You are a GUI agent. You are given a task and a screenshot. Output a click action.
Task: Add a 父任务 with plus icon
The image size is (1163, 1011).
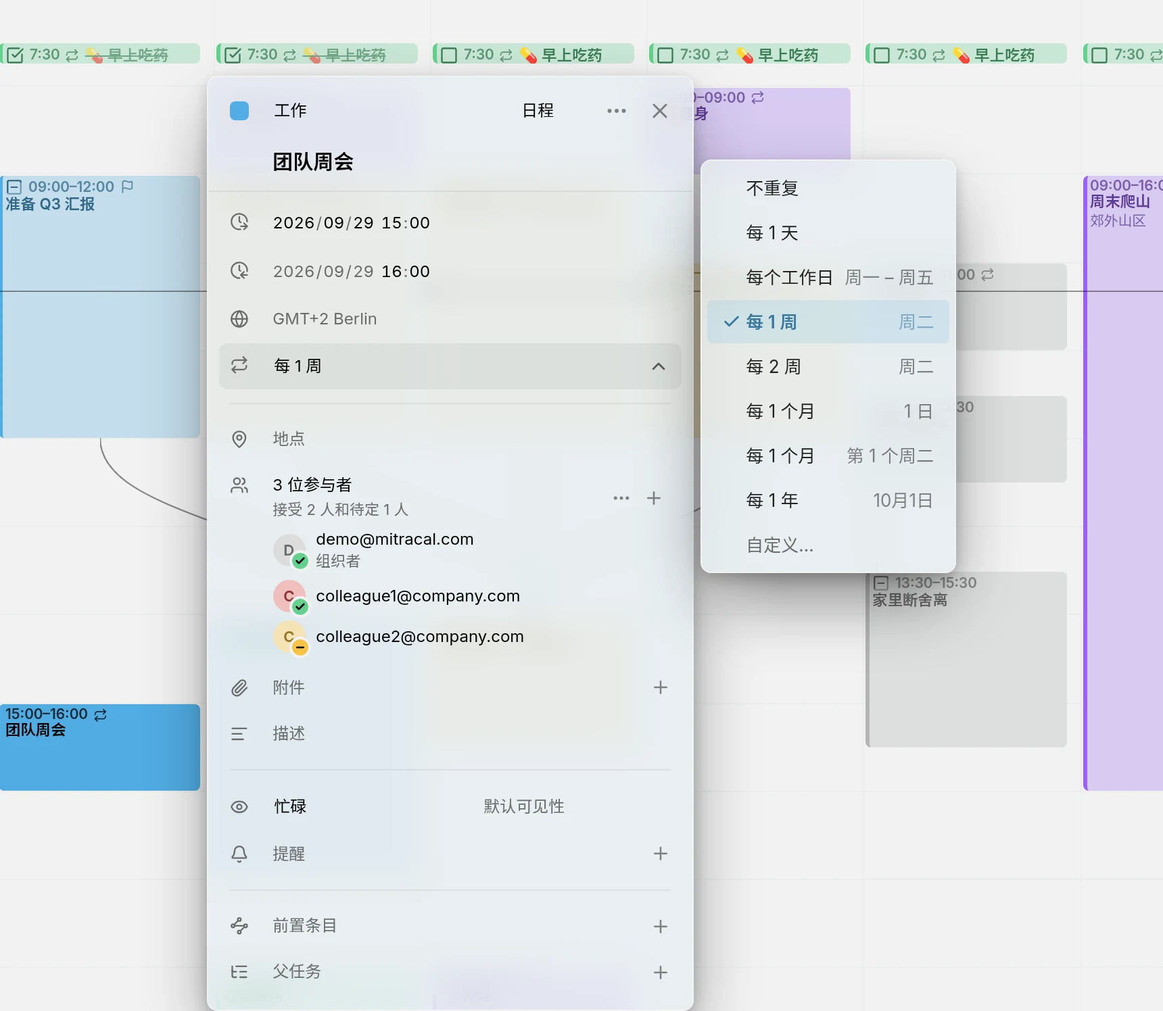pyautogui.click(x=661, y=972)
